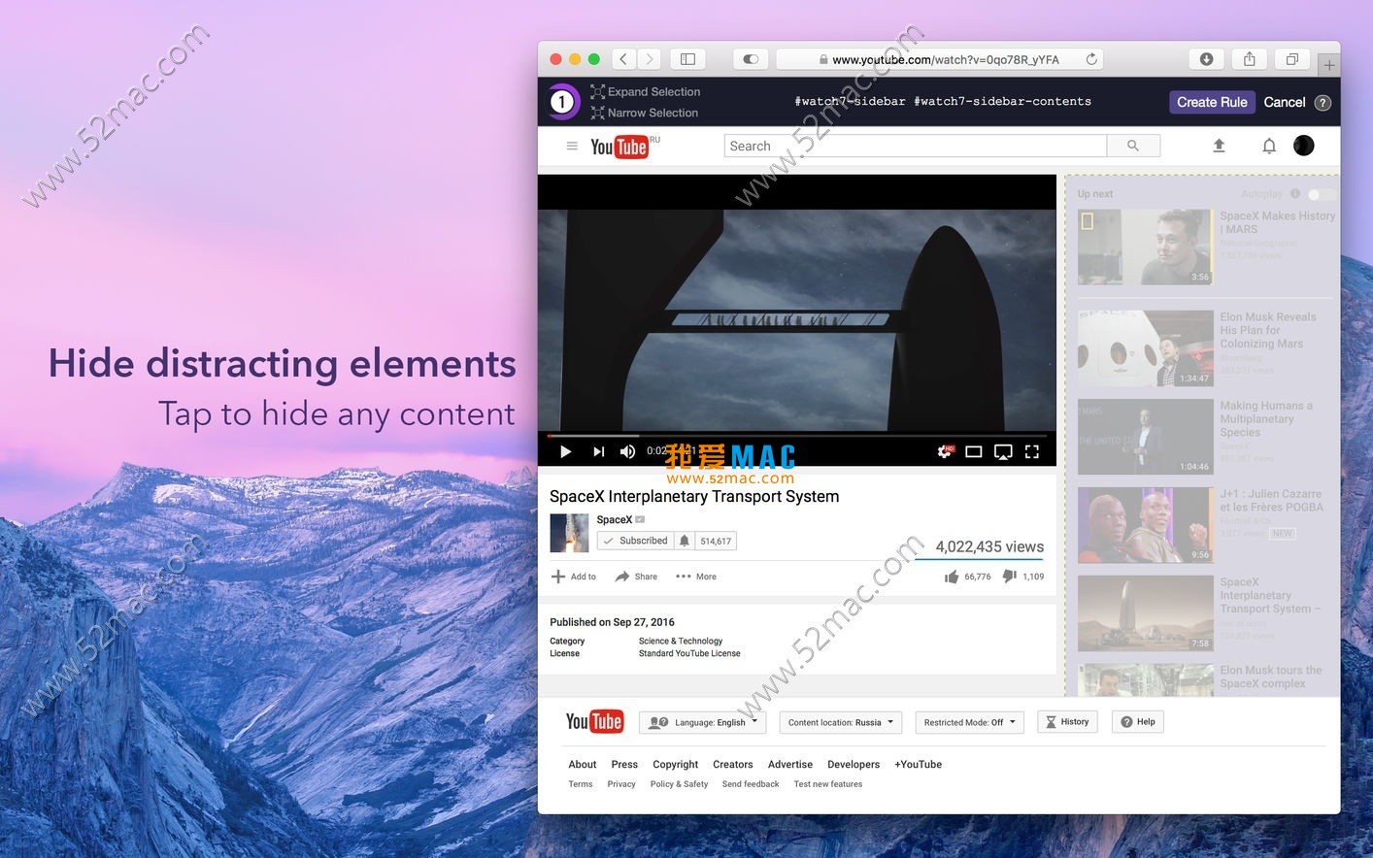This screenshot has height=858, width=1373.
Task: Click the Send feedback link
Action: pyautogui.click(x=750, y=783)
